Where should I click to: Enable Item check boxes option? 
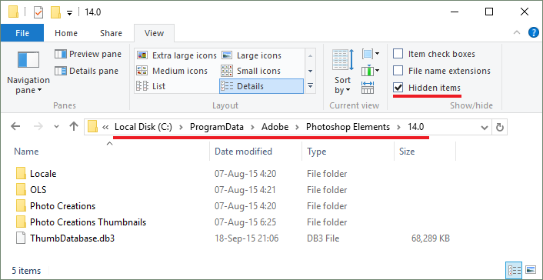[435, 54]
